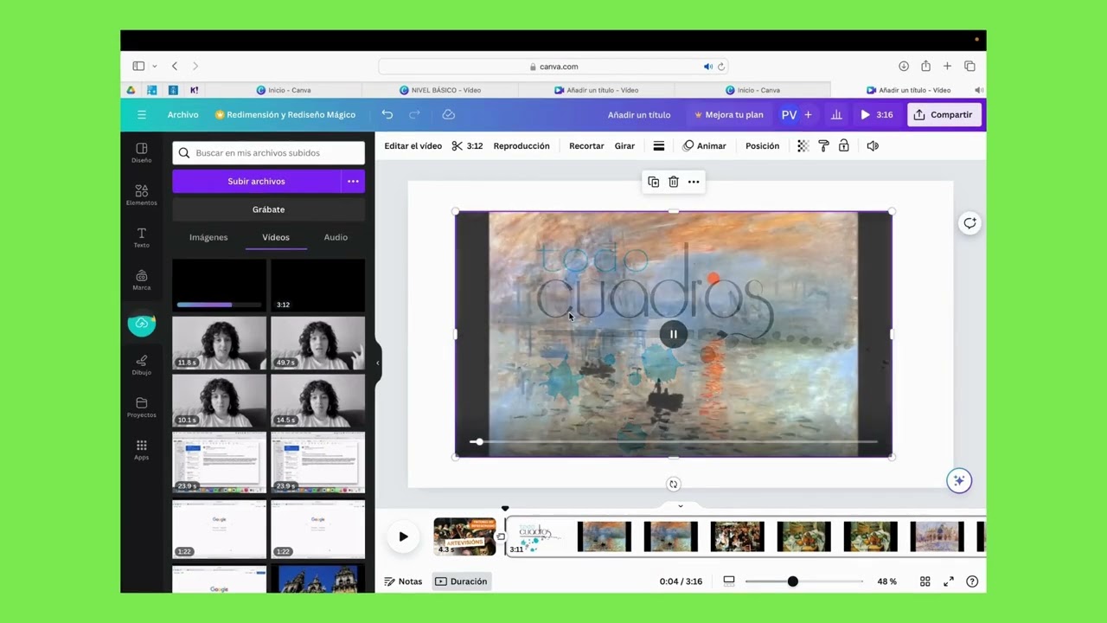Select the 10.1 s video thumbnail
This screenshot has width=1107, height=623.
(219, 400)
